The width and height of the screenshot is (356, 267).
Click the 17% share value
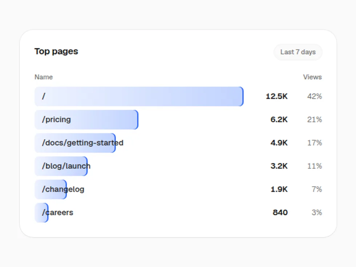[315, 143]
